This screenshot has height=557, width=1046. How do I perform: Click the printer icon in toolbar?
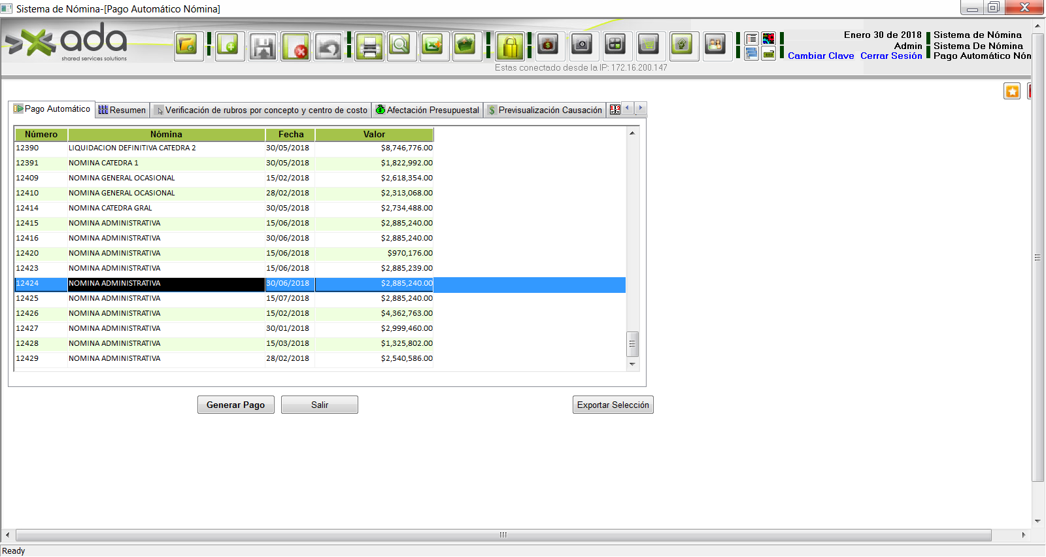369,46
